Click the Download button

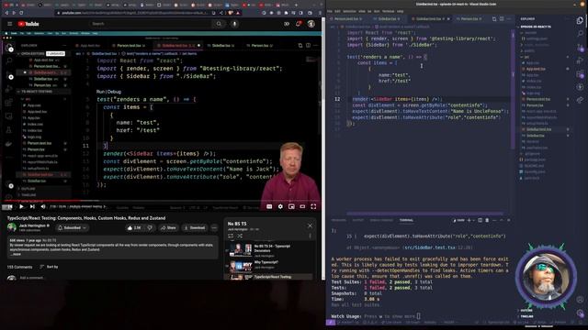(x=195, y=227)
